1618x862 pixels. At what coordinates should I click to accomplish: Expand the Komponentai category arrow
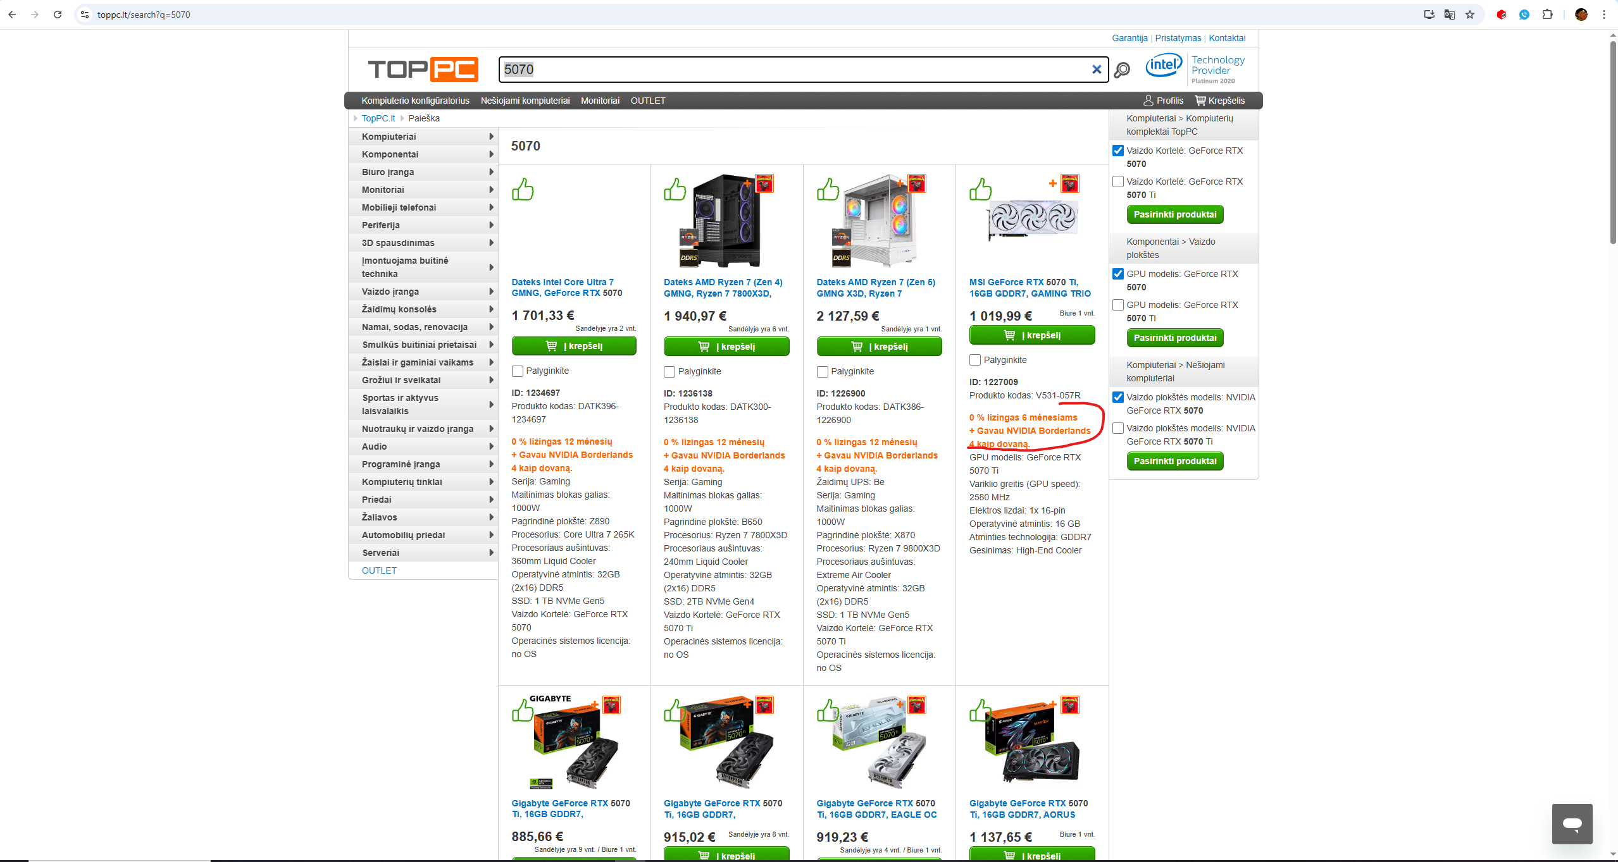point(491,154)
